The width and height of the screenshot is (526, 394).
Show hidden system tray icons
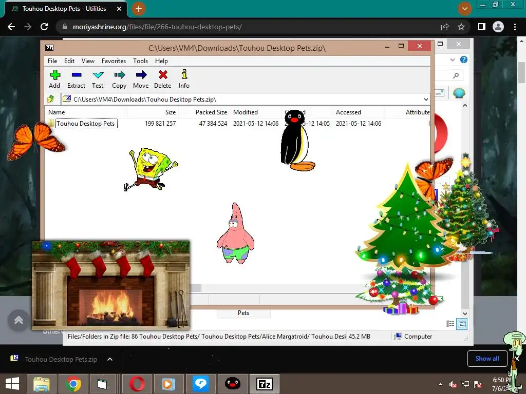[440, 385]
